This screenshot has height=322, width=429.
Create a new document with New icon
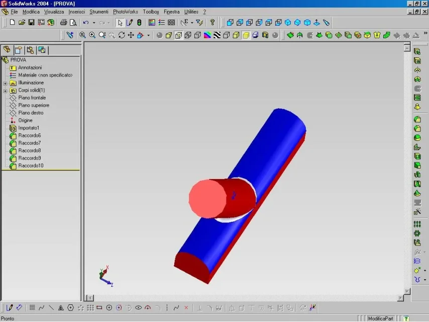pos(12,23)
